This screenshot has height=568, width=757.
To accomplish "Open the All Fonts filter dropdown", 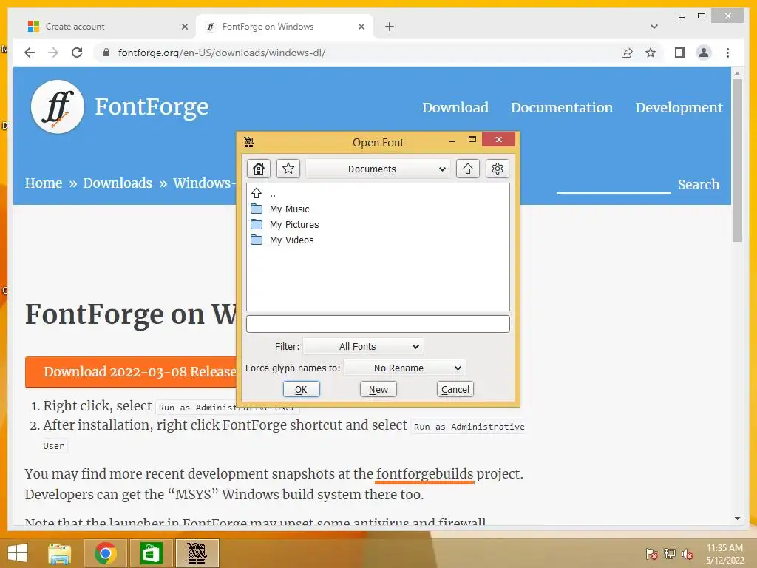I will pyautogui.click(x=363, y=346).
